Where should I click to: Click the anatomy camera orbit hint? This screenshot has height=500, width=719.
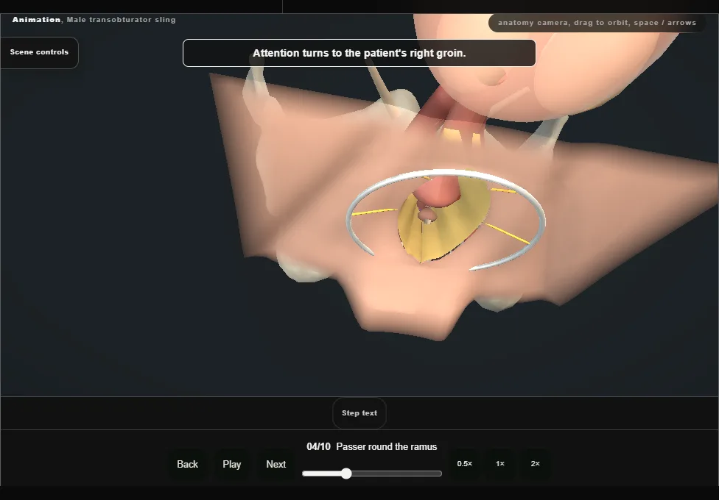click(597, 23)
